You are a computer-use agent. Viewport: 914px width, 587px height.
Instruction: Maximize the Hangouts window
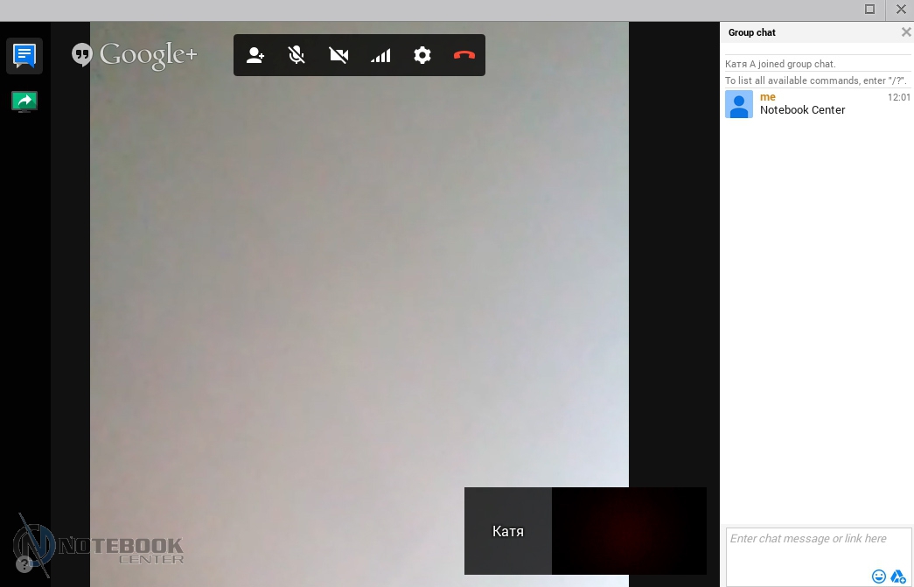pos(869,10)
